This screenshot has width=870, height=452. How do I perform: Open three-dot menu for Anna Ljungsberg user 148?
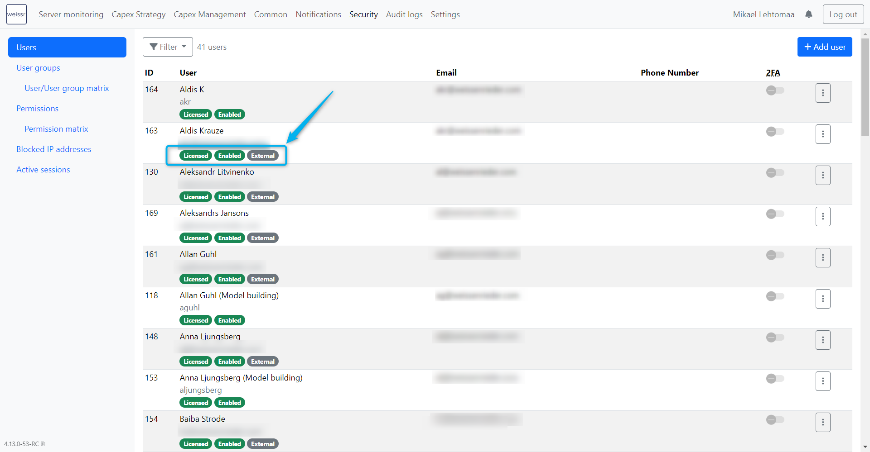tap(823, 340)
